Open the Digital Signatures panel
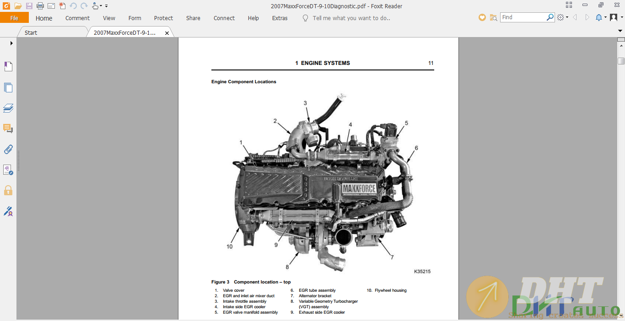 tap(8, 170)
